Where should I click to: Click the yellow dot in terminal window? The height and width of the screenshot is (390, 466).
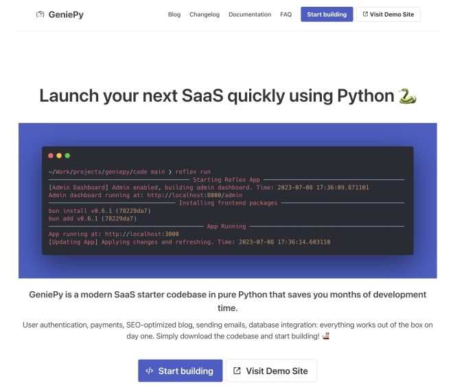pos(59,156)
